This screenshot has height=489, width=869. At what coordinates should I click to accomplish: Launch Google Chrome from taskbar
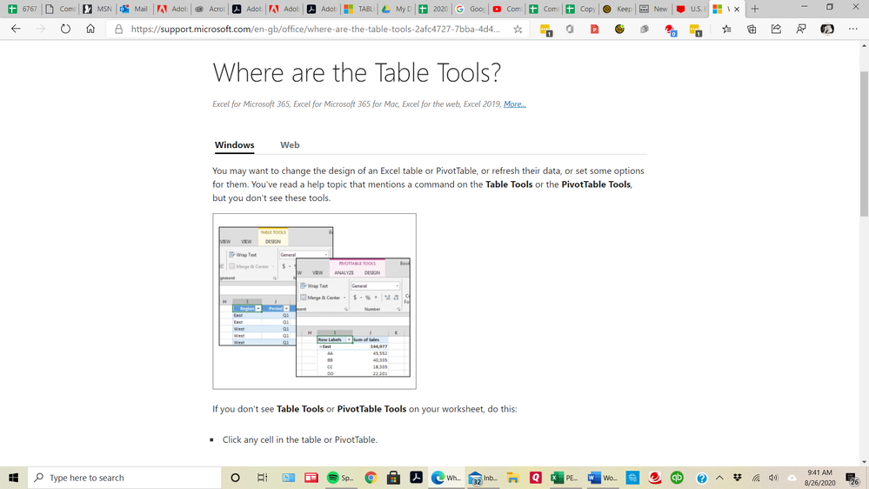[371, 478]
